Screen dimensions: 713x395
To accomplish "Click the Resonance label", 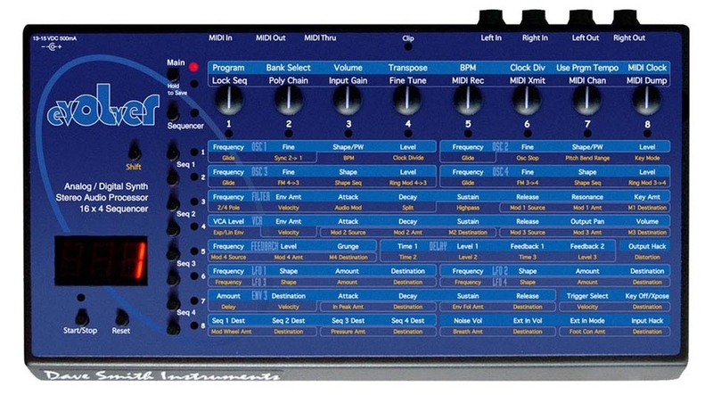I will [x=587, y=197].
